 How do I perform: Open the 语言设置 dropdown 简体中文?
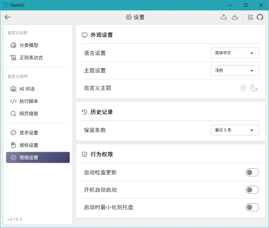click(x=234, y=53)
